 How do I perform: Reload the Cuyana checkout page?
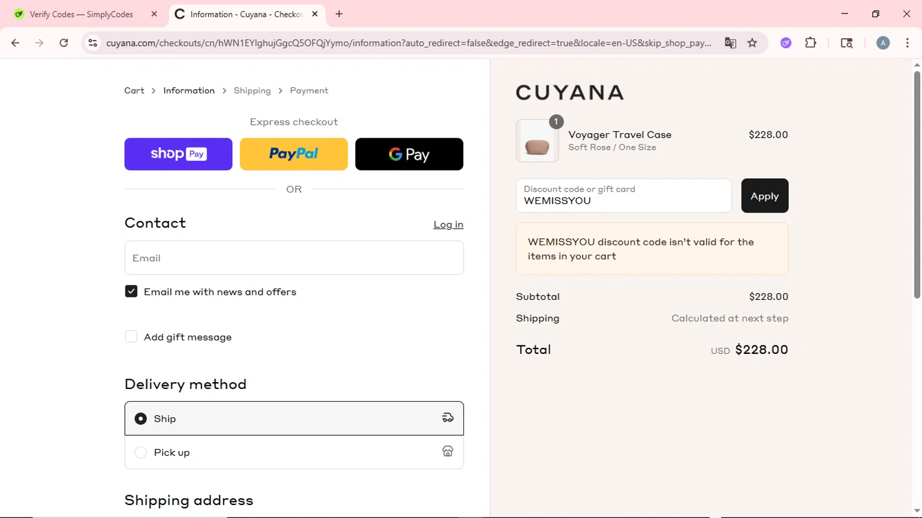pos(64,43)
